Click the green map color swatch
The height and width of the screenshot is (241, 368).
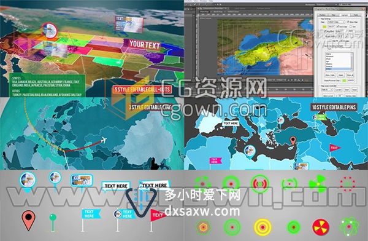tap(324, 26)
